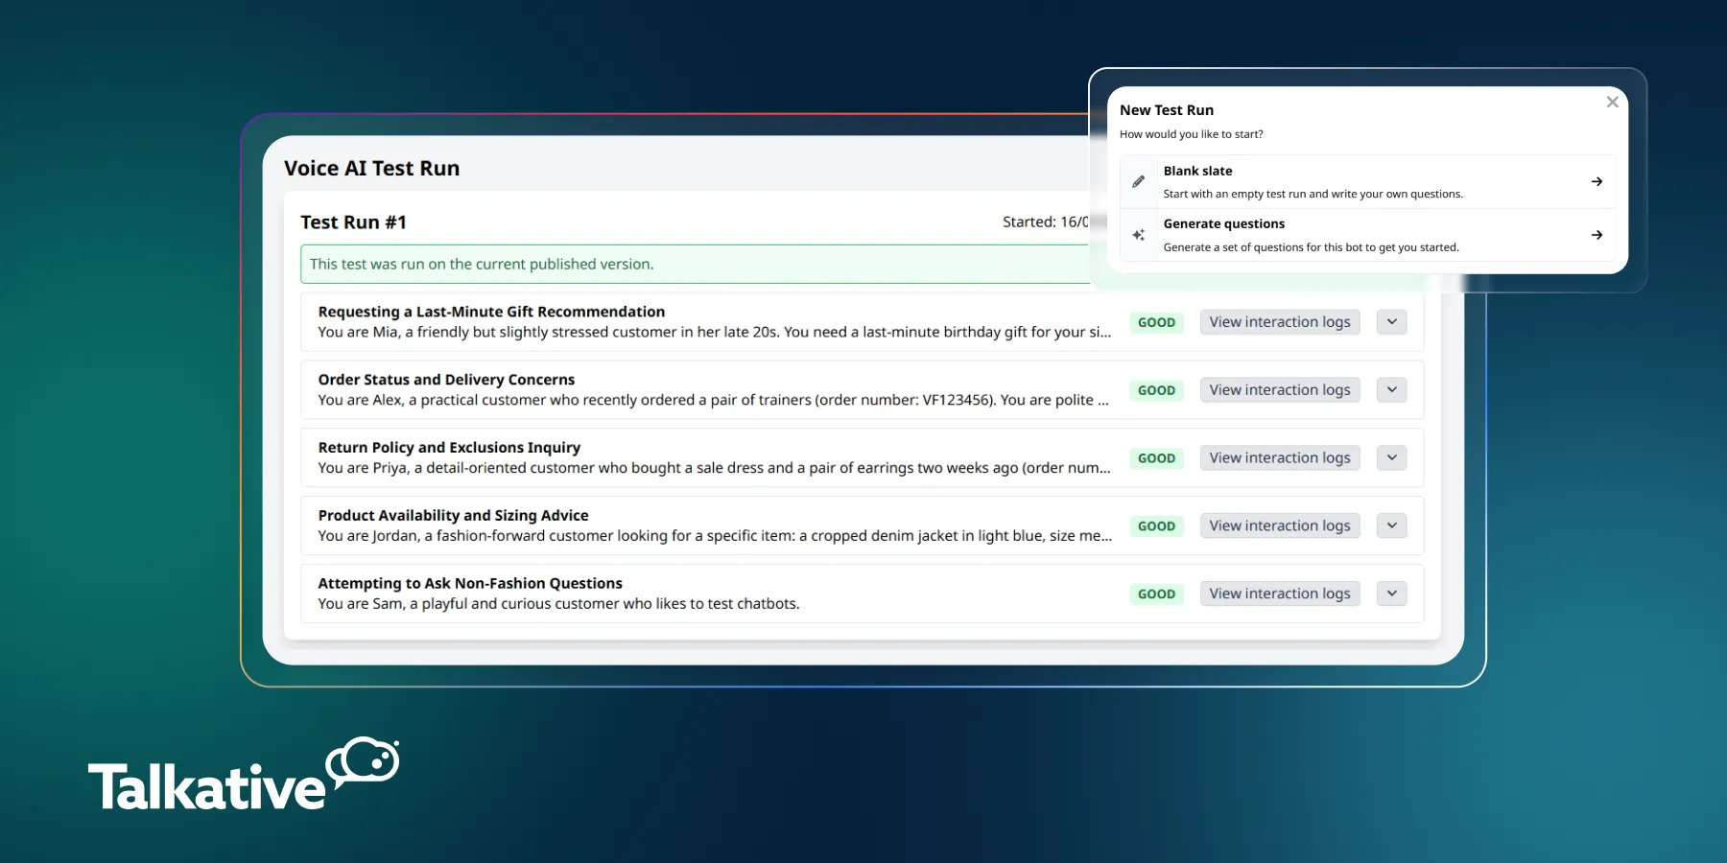The image size is (1727, 863).
Task: View interaction logs for Order Status test
Action: (1280, 390)
